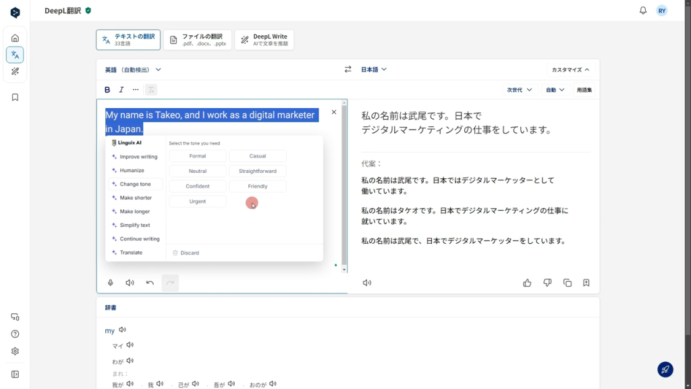Open the 用語集 glossary button
691x389 pixels.
pyautogui.click(x=584, y=90)
